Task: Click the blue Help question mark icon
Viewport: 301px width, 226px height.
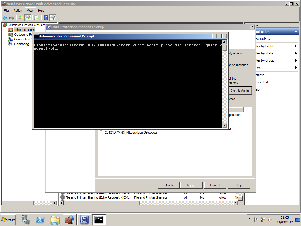Action: coord(46,18)
